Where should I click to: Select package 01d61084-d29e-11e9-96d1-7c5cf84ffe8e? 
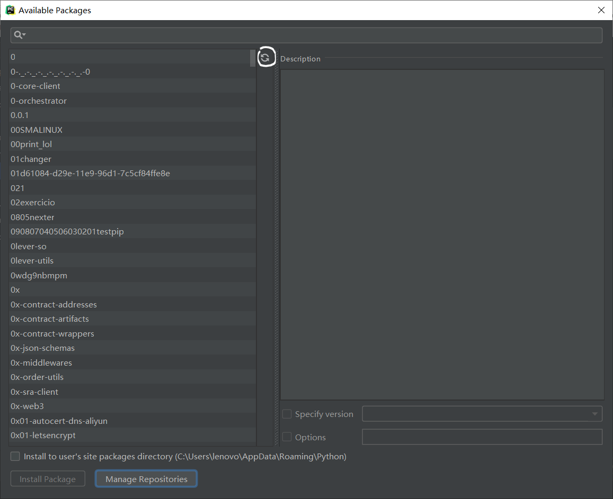[x=132, y=174]
